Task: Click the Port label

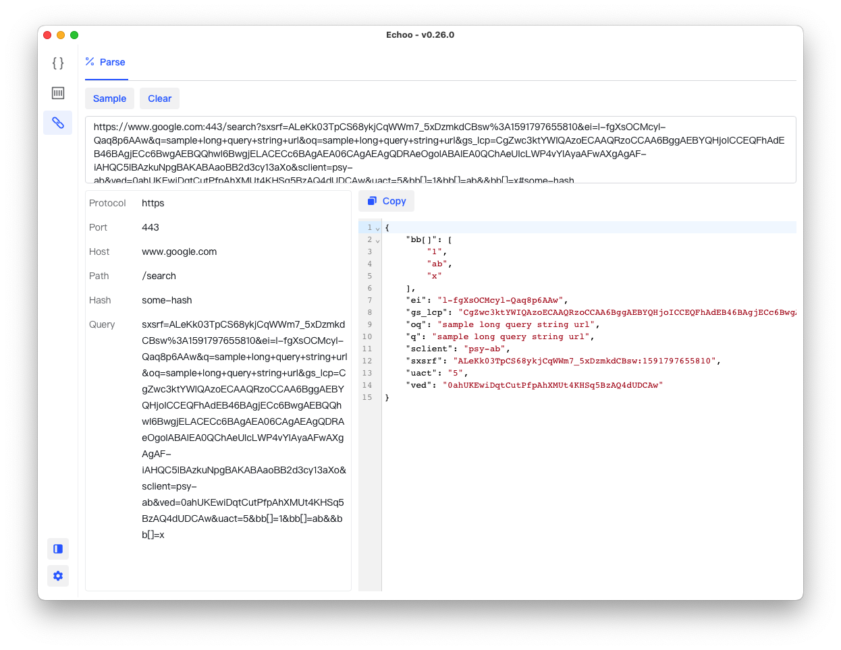Action: [98, 227]
